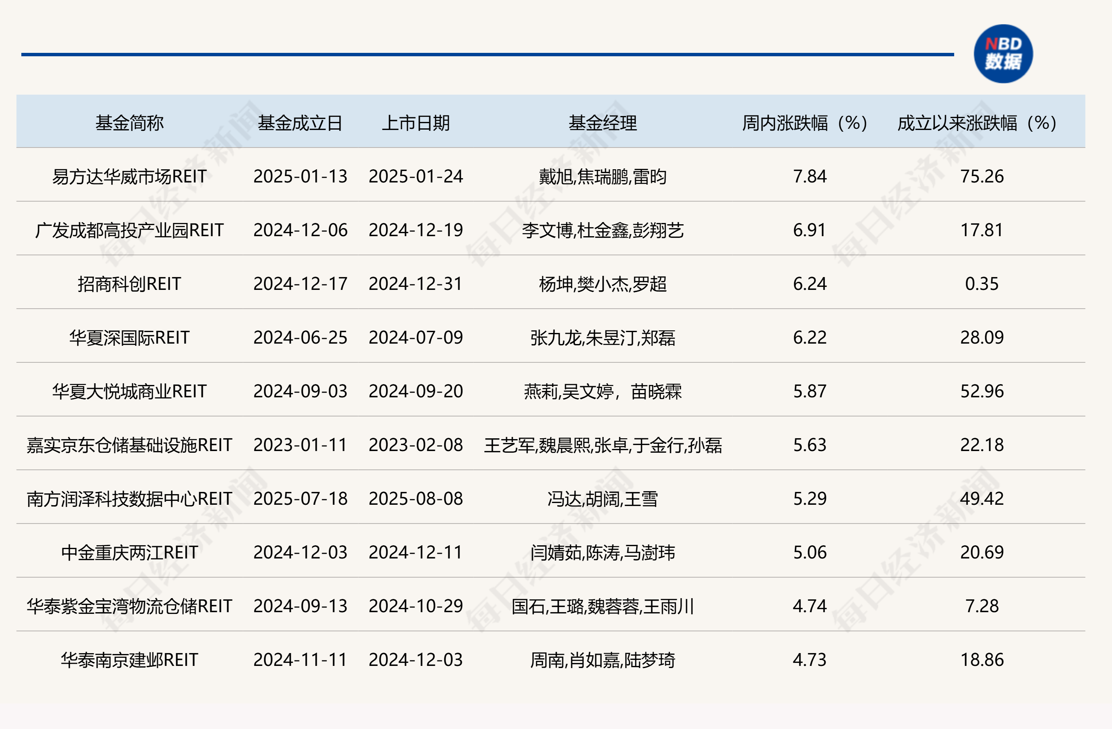1112x729 pixels.
Task: Select the 华泰南京建邺REIT fund name
Action: coord(129,660)
